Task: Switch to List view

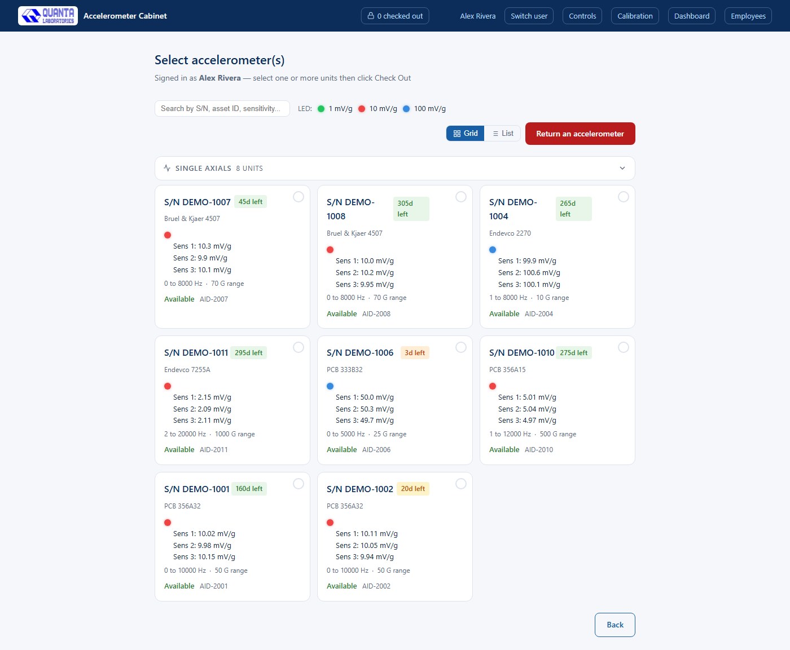Action: tap(502, 134)
